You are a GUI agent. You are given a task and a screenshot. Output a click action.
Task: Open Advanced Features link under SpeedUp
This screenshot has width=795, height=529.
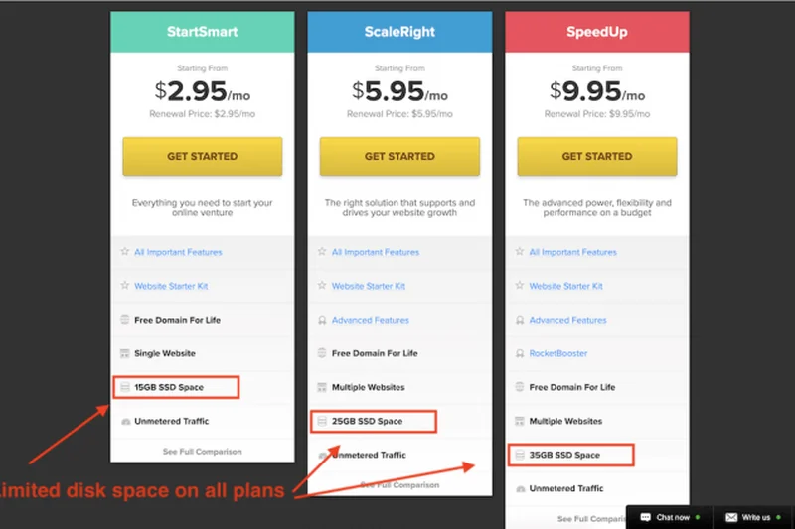coord(567,320)
